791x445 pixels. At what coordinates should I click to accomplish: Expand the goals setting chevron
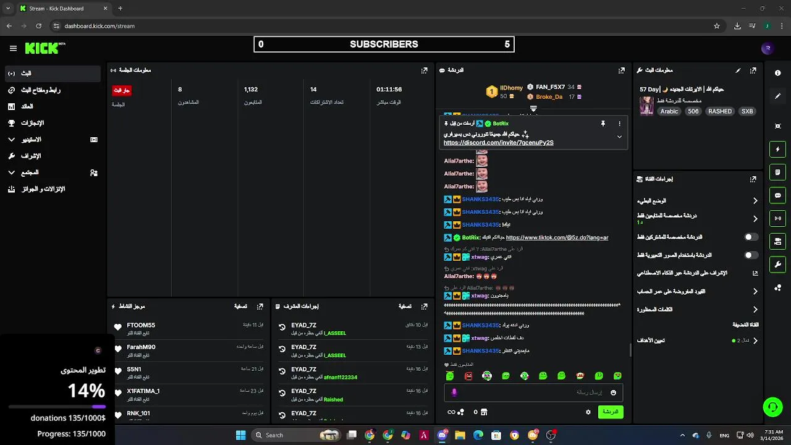[755, 341]
